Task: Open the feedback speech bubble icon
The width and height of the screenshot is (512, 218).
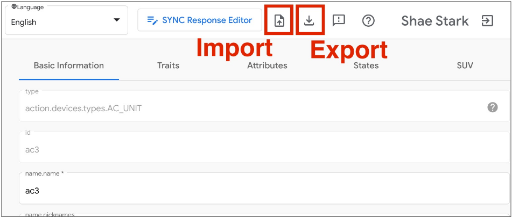Action: [x=339, y=21]
